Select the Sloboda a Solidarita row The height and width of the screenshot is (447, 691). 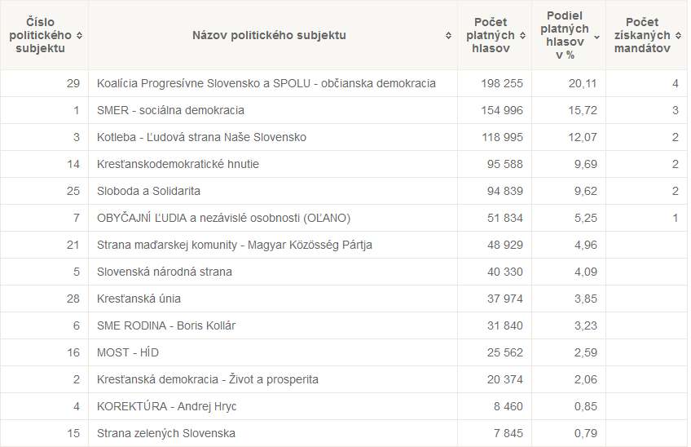click(148, 191)
